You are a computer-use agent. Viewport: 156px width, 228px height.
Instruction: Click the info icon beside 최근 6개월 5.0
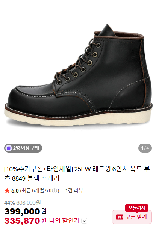(x=55, y=191)
